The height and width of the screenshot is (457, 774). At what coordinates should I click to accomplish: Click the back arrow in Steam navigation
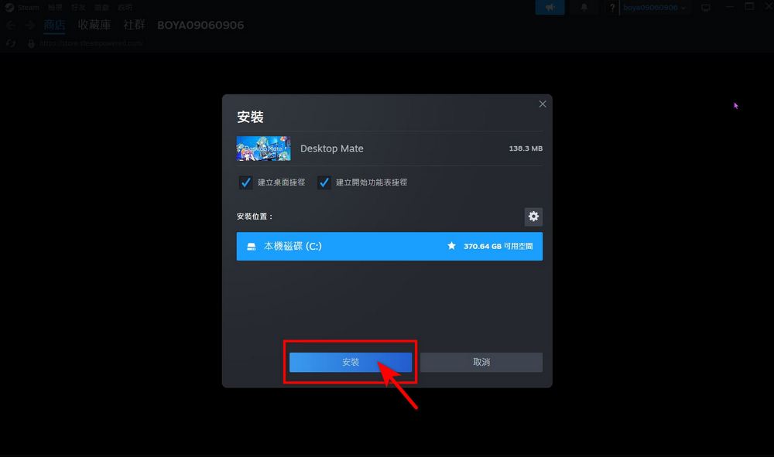11,26
